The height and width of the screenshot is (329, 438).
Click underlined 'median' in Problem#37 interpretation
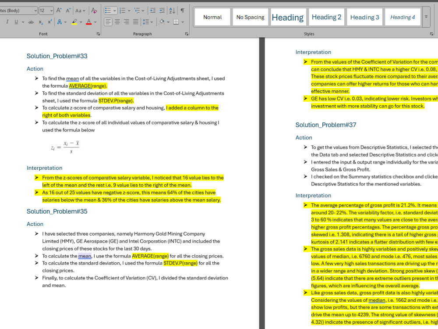(377, 300)
